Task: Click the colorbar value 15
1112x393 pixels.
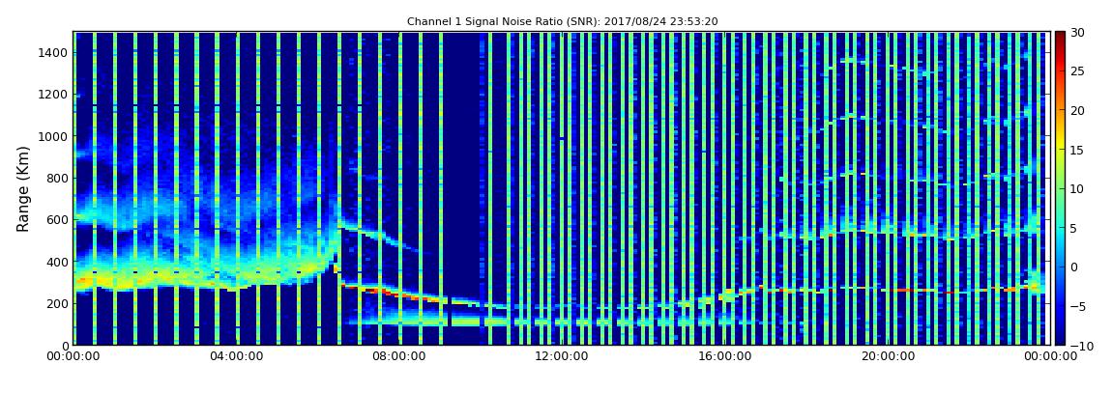Action: tap(1077, 150)
